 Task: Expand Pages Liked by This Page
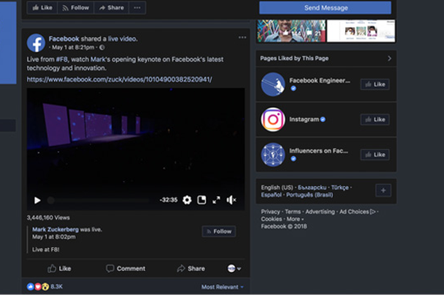[x=389, y=58]
